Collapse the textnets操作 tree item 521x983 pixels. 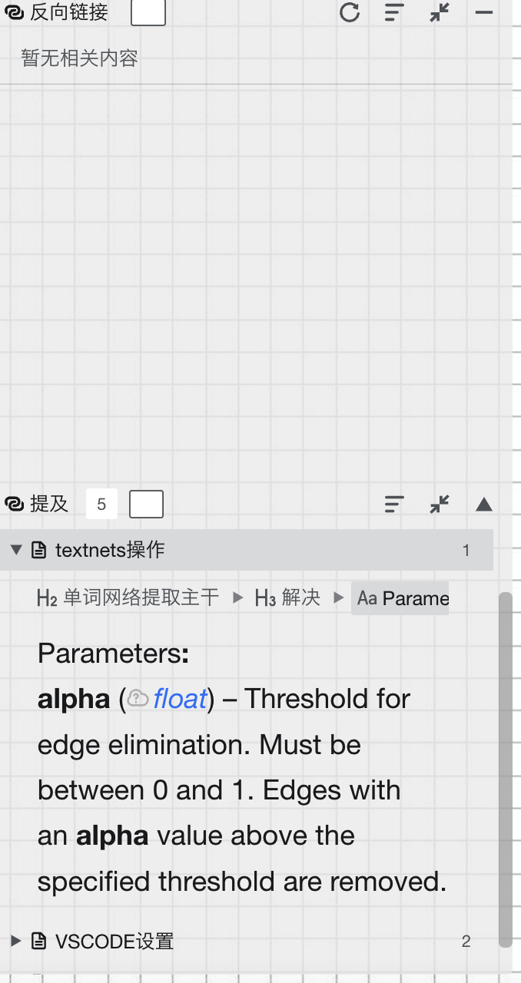[x=15, y=550]
